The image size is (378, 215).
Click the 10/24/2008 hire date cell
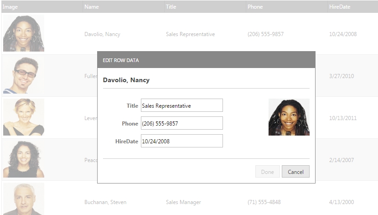tap(342, 34)
